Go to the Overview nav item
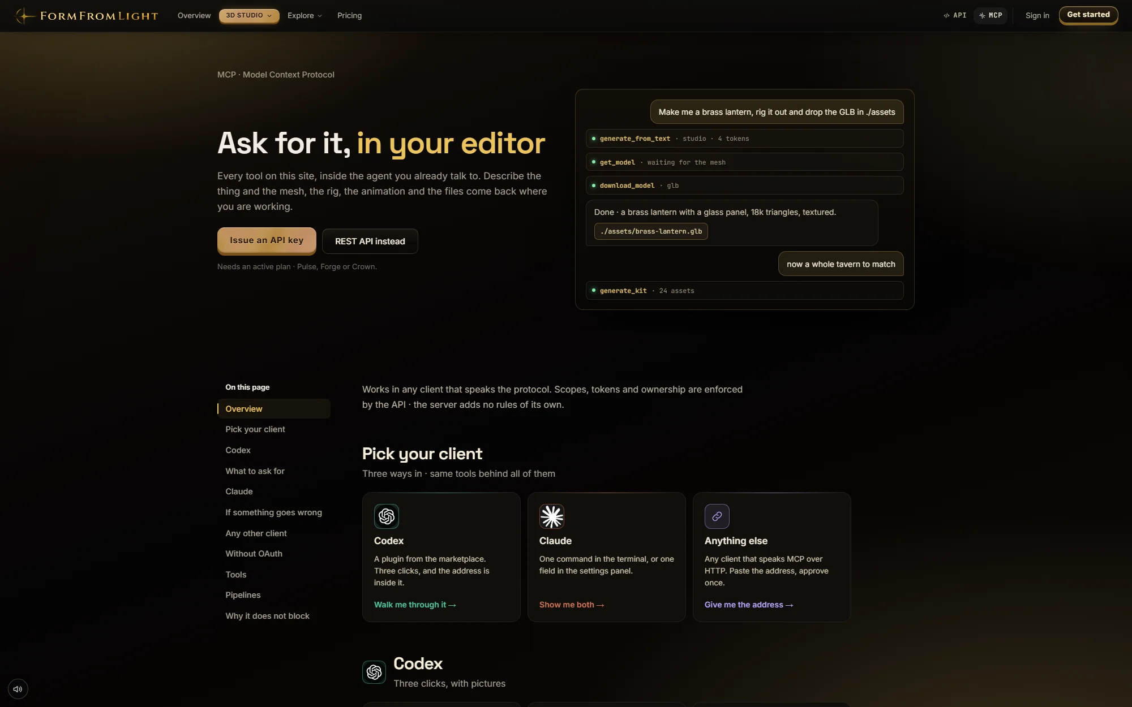The image size is (1132, 707). [194, 16]
